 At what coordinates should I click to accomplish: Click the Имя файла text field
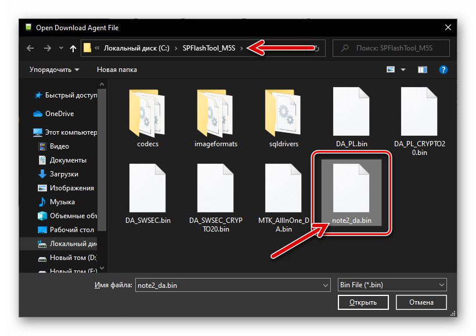pyautogui.click(x=229, y=286)
